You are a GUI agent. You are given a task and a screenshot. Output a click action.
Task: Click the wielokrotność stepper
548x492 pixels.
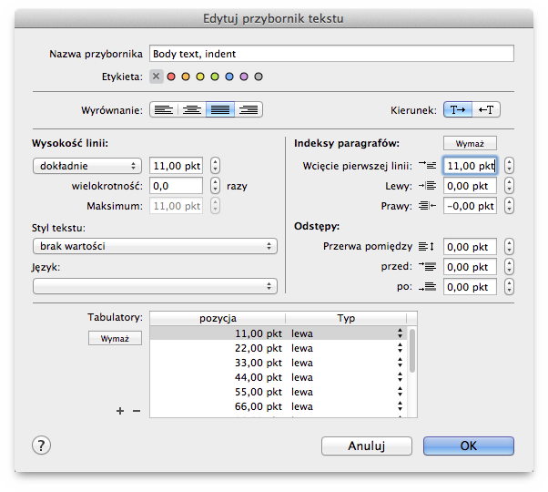[x=215, y=186]
